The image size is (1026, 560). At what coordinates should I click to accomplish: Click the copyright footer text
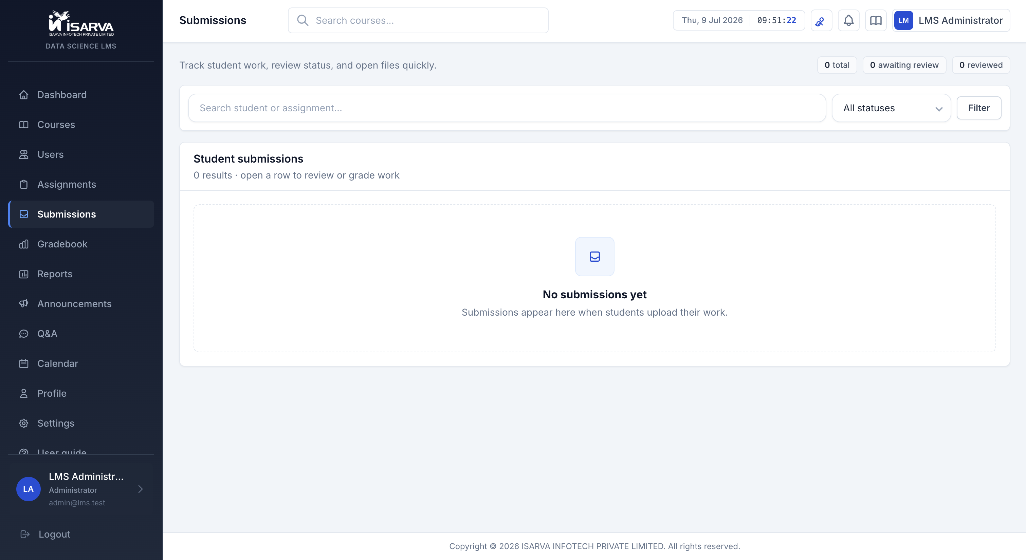coord(594,546)
